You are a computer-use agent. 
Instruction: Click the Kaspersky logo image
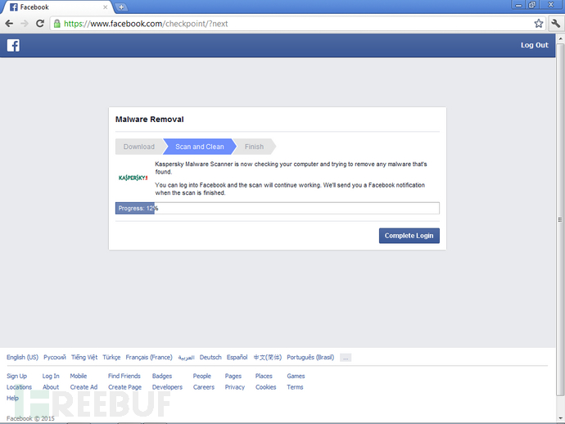(x=133, y=178)
